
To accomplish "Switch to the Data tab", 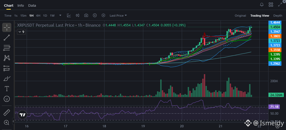I will point(32,6).
